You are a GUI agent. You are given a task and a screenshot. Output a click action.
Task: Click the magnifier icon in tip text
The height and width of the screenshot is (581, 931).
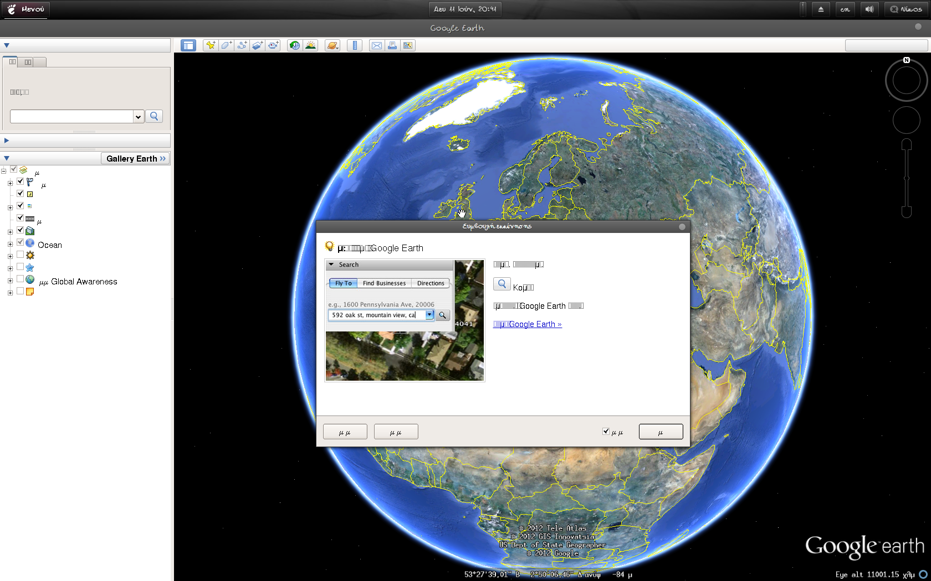[502, 284]
